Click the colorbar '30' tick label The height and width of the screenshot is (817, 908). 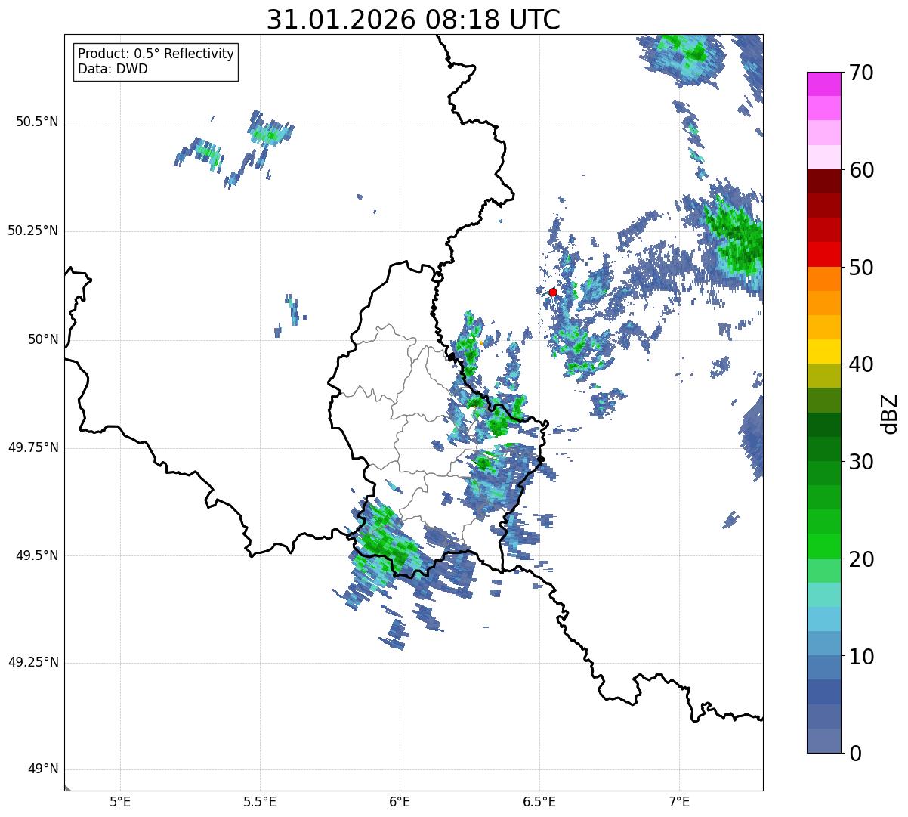tap(861, 462)
